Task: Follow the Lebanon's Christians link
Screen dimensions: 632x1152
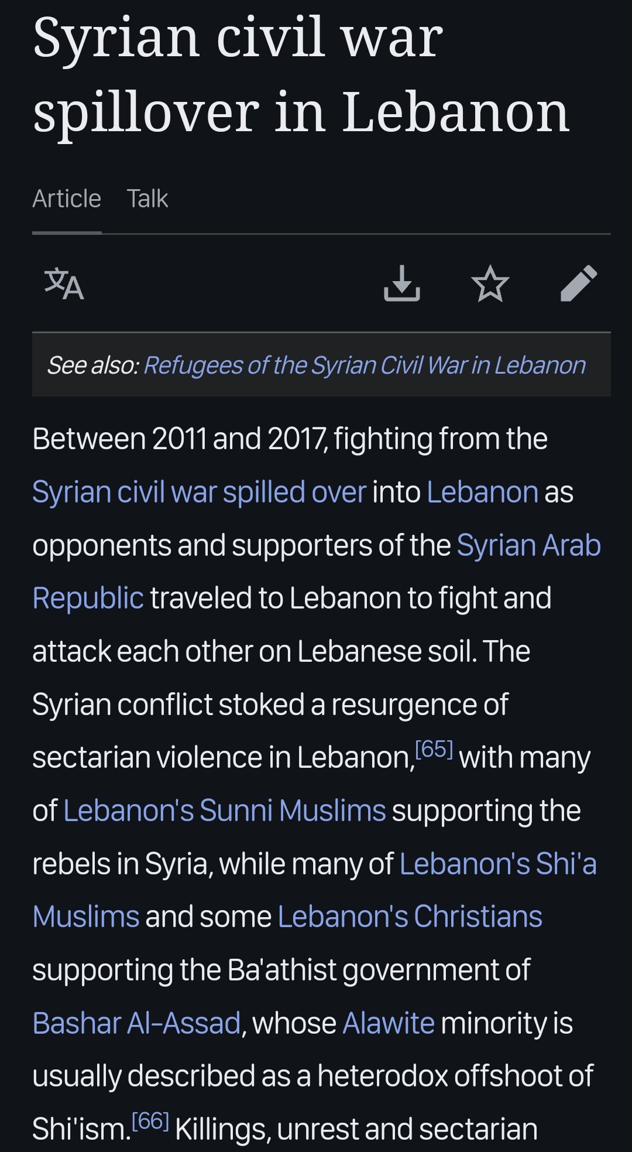Action: pyautogui.click(x=410, y=917)
